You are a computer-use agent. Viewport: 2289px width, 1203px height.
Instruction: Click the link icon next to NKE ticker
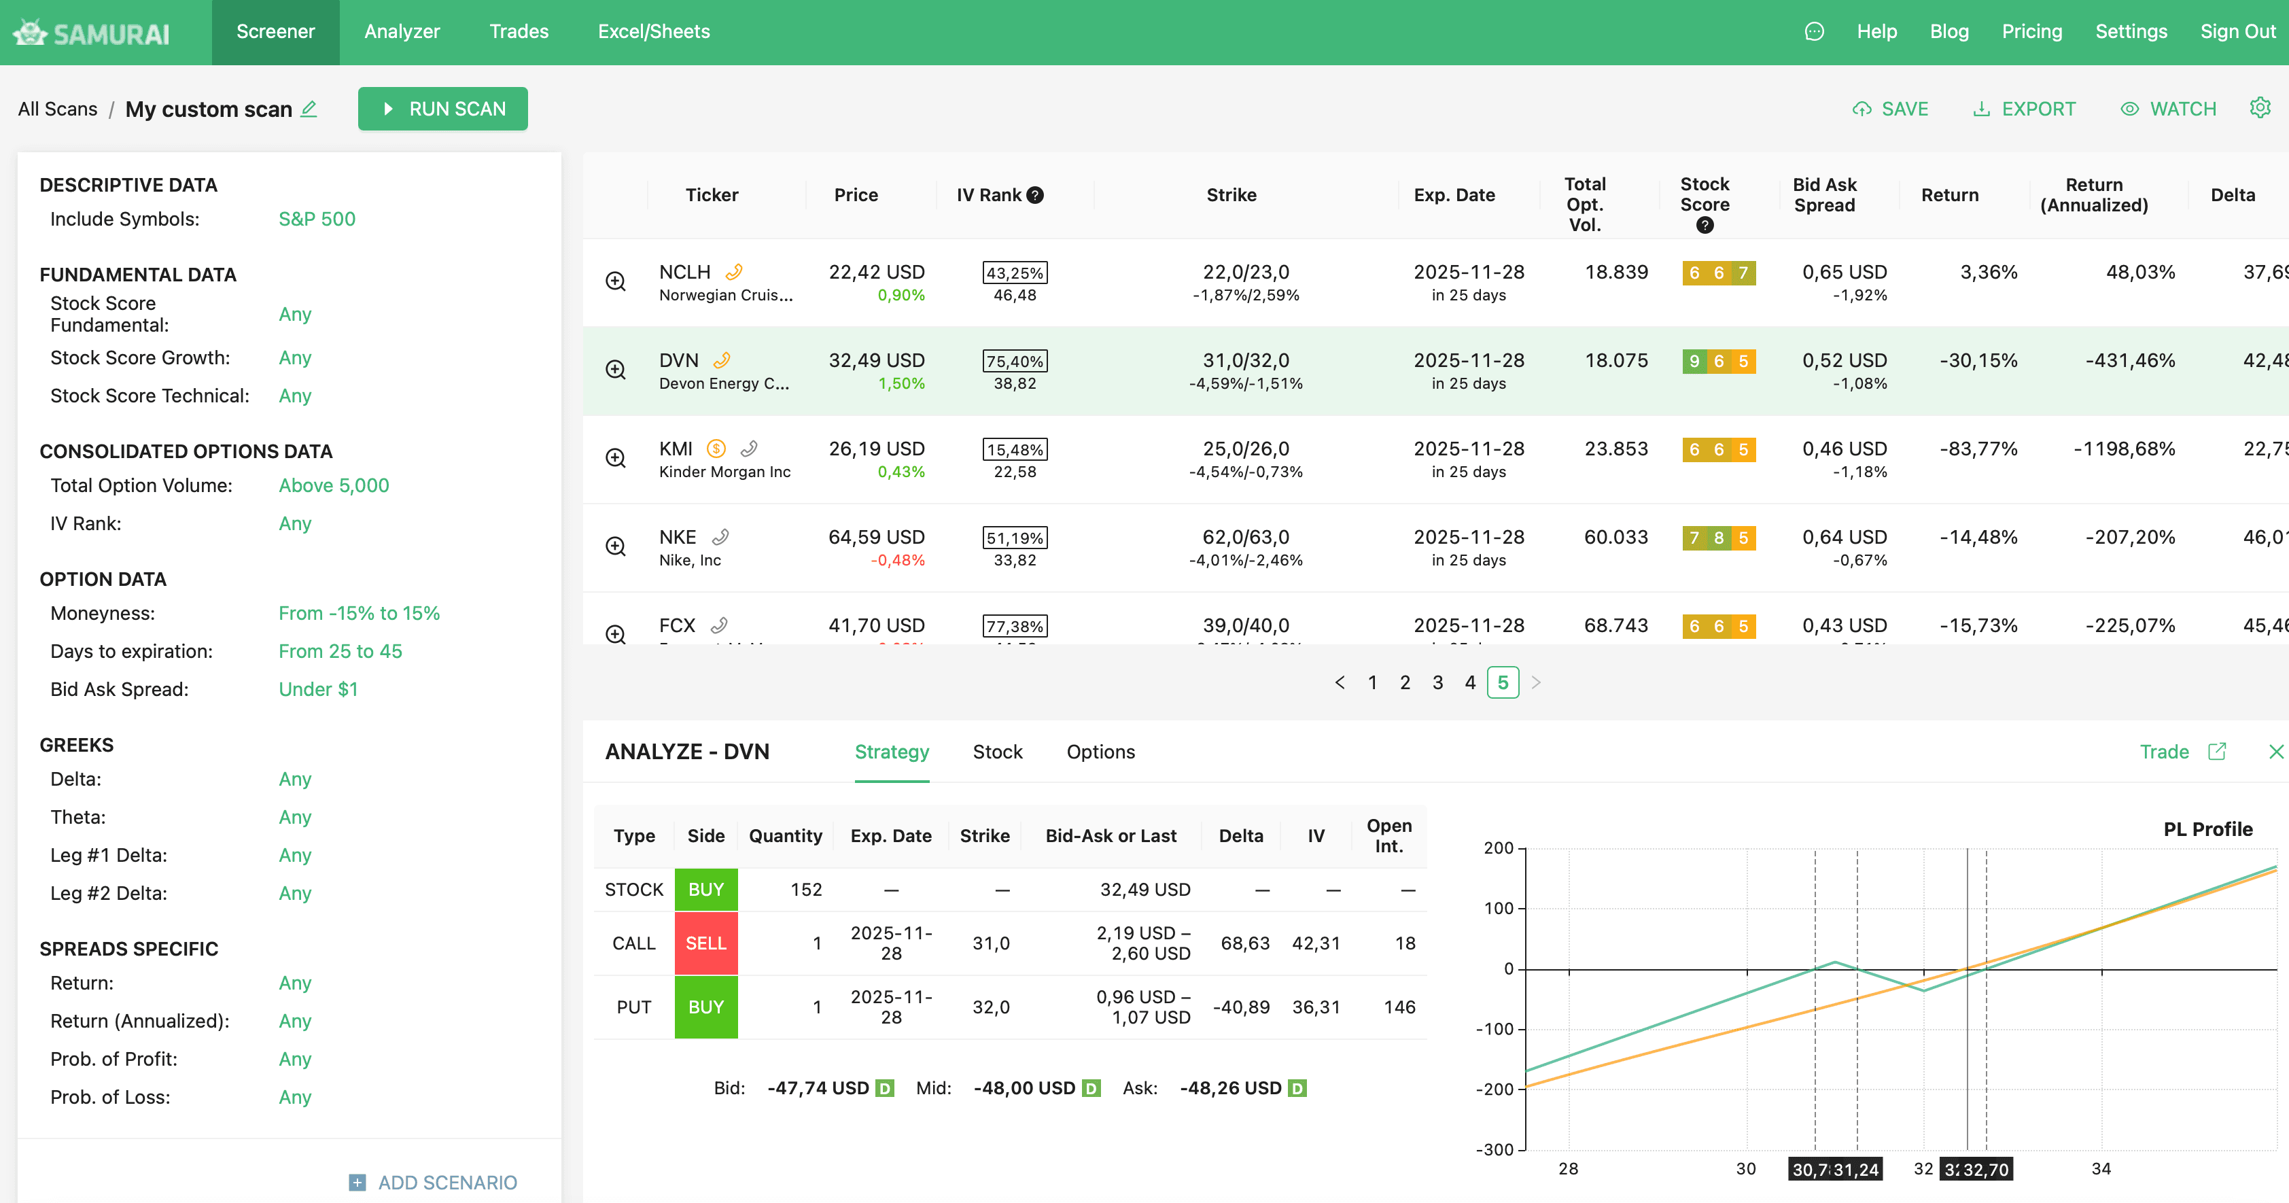pos(720,537)
